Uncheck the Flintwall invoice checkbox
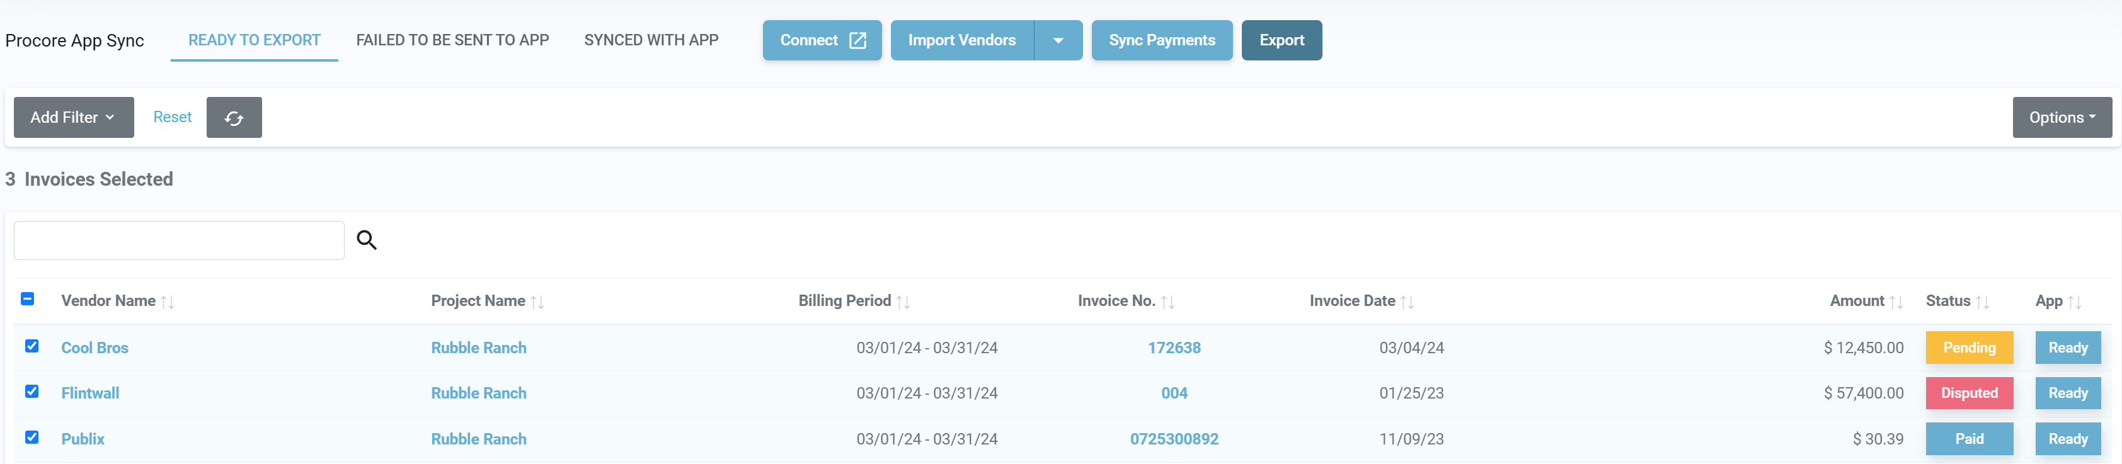The image size is (2122, 464). tap(32, 392)
